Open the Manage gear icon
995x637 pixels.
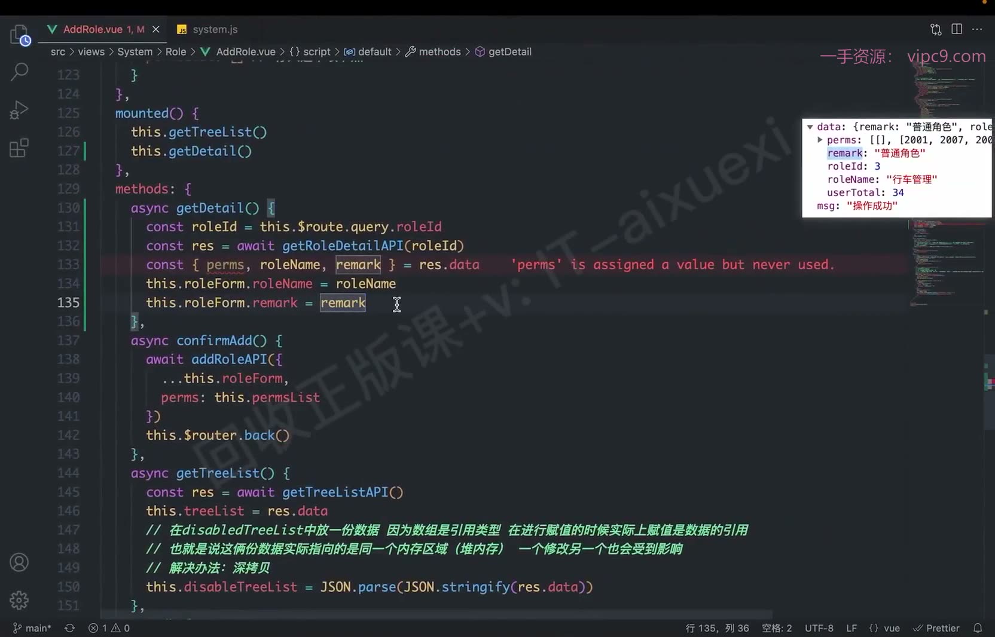coord(19,600)
